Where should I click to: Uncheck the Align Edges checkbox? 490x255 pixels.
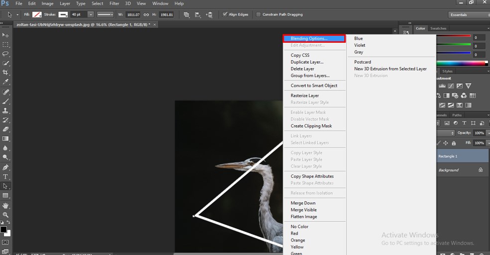tap(225, 14)
